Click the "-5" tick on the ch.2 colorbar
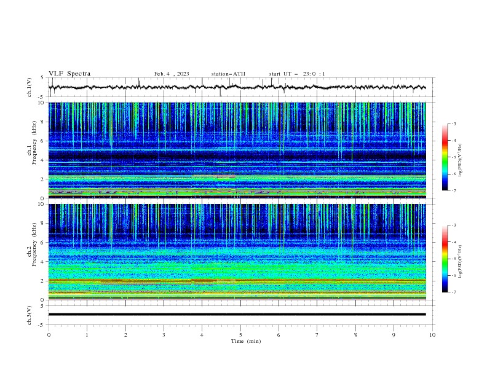487x376 pixels. pos(453,259)
